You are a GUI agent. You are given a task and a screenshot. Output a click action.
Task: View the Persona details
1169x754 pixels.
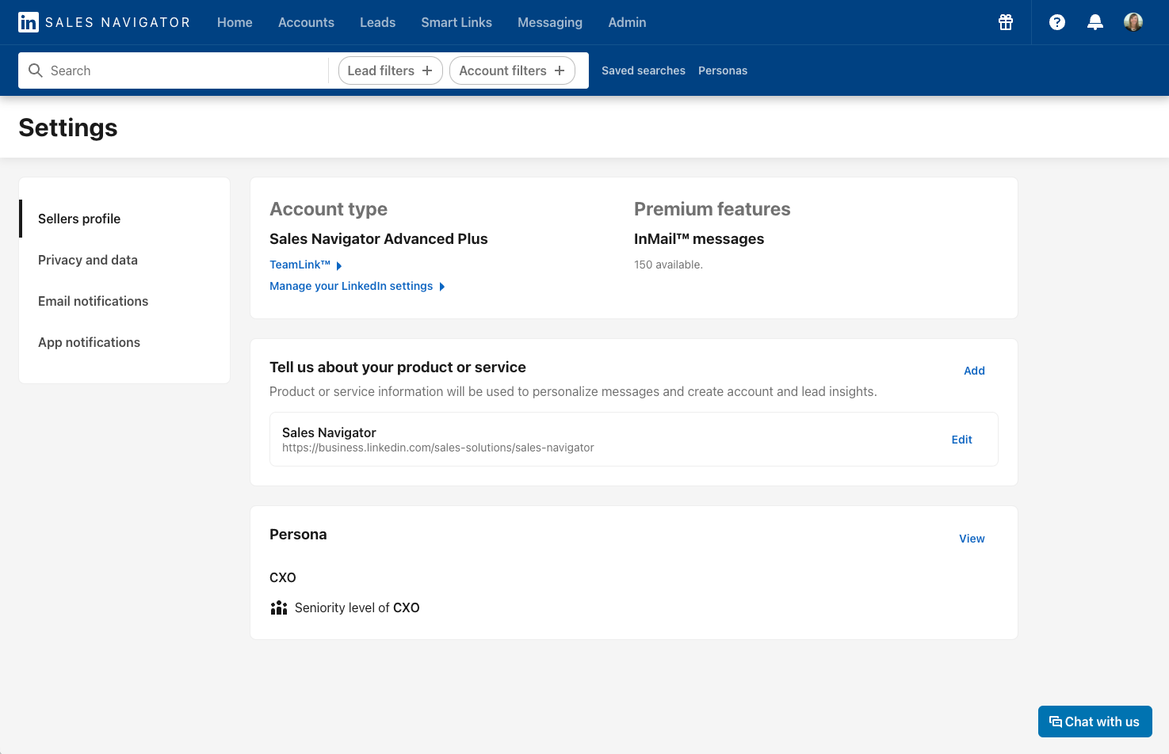[972, 539]
